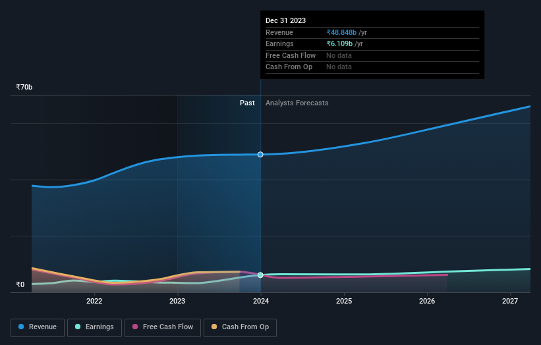Click the ₹70b y-axis label
Screen dimensions: 541x345
pyautogui.click(x=24, y=87)
